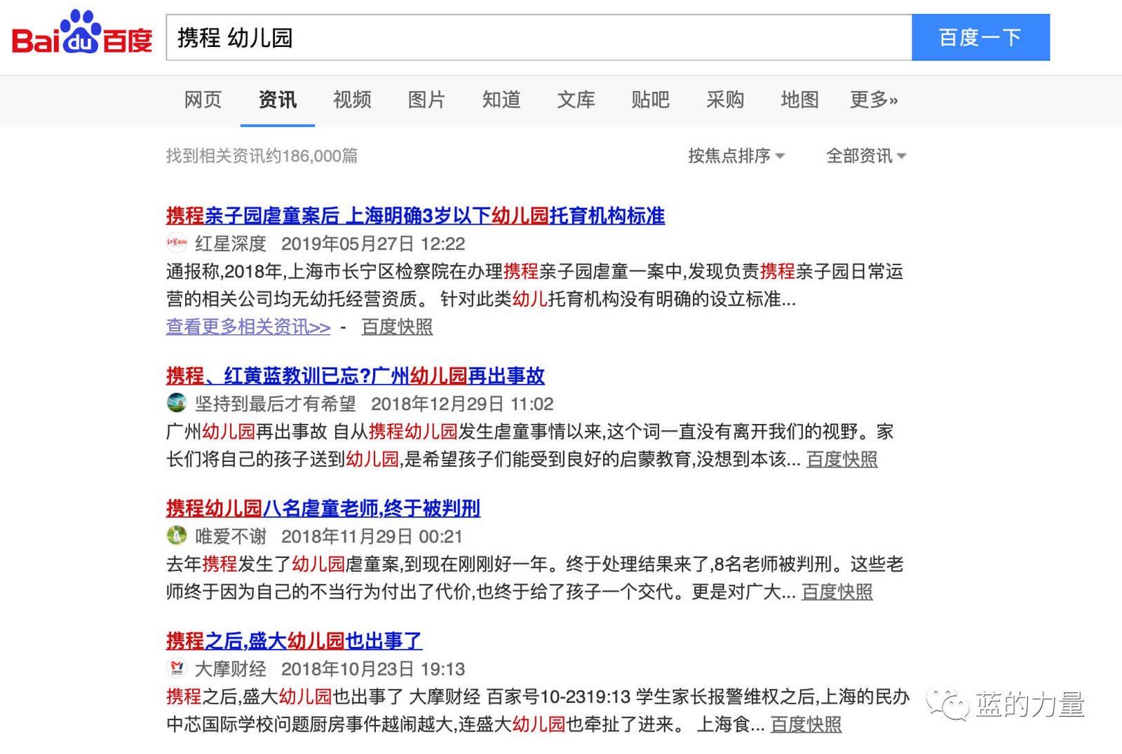Switch to the 网页 tab

[x=203, y=100]
